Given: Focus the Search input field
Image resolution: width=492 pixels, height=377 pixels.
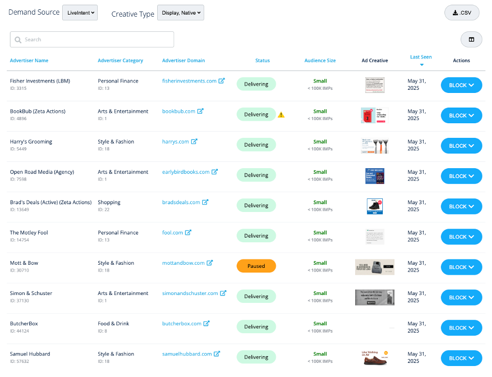Looking at the screenshot, I should (x=92, y=40).
